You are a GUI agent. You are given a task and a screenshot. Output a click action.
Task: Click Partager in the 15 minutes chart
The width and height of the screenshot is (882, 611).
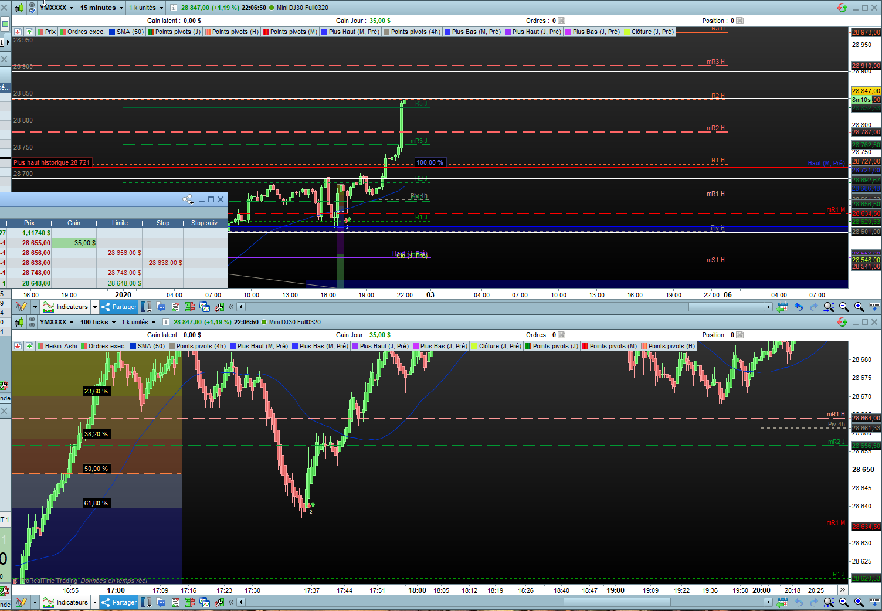pyautogui.click(x=119, y=307)
